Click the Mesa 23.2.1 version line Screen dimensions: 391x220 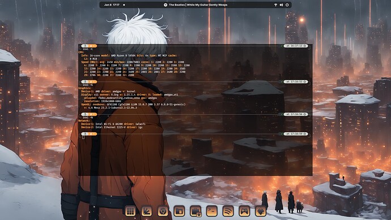coord(110,108)
